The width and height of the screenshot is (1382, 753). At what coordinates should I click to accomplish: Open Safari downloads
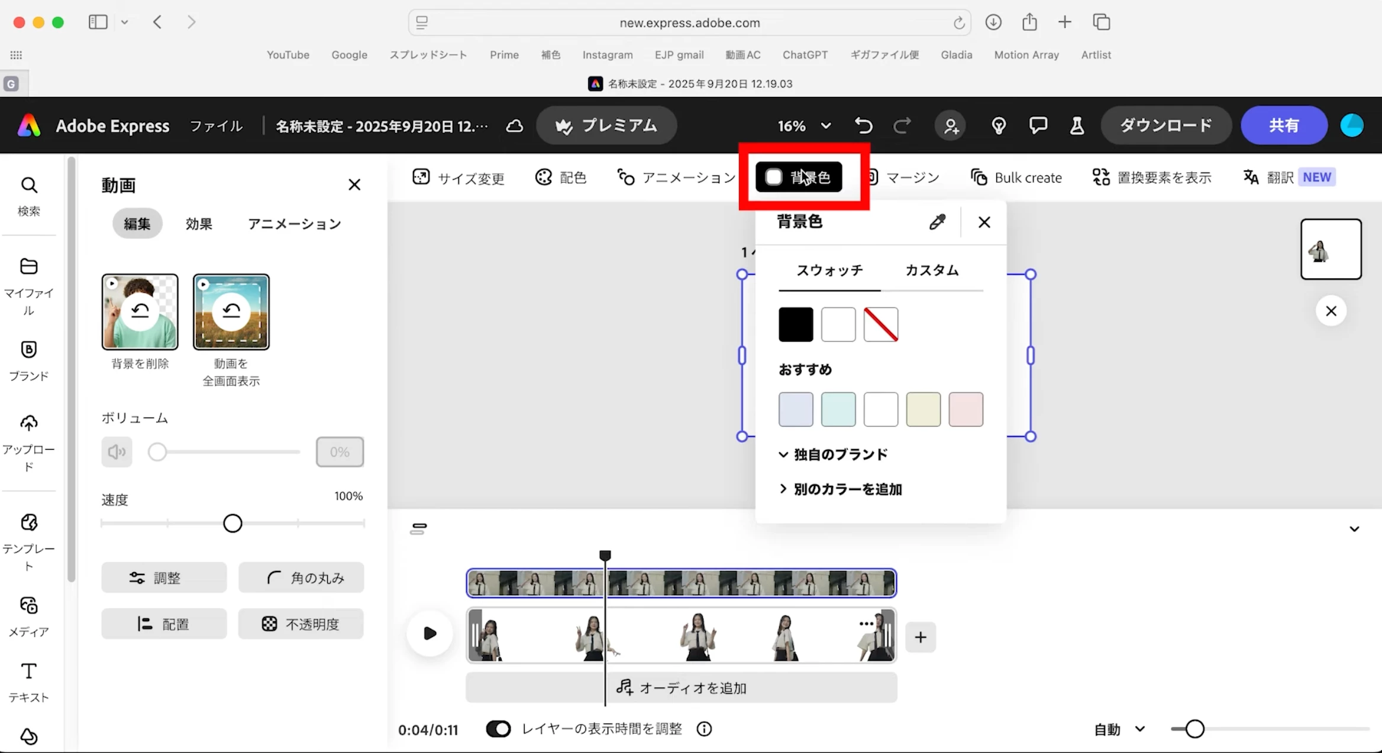pyautogui.click(x=993, y=22)
